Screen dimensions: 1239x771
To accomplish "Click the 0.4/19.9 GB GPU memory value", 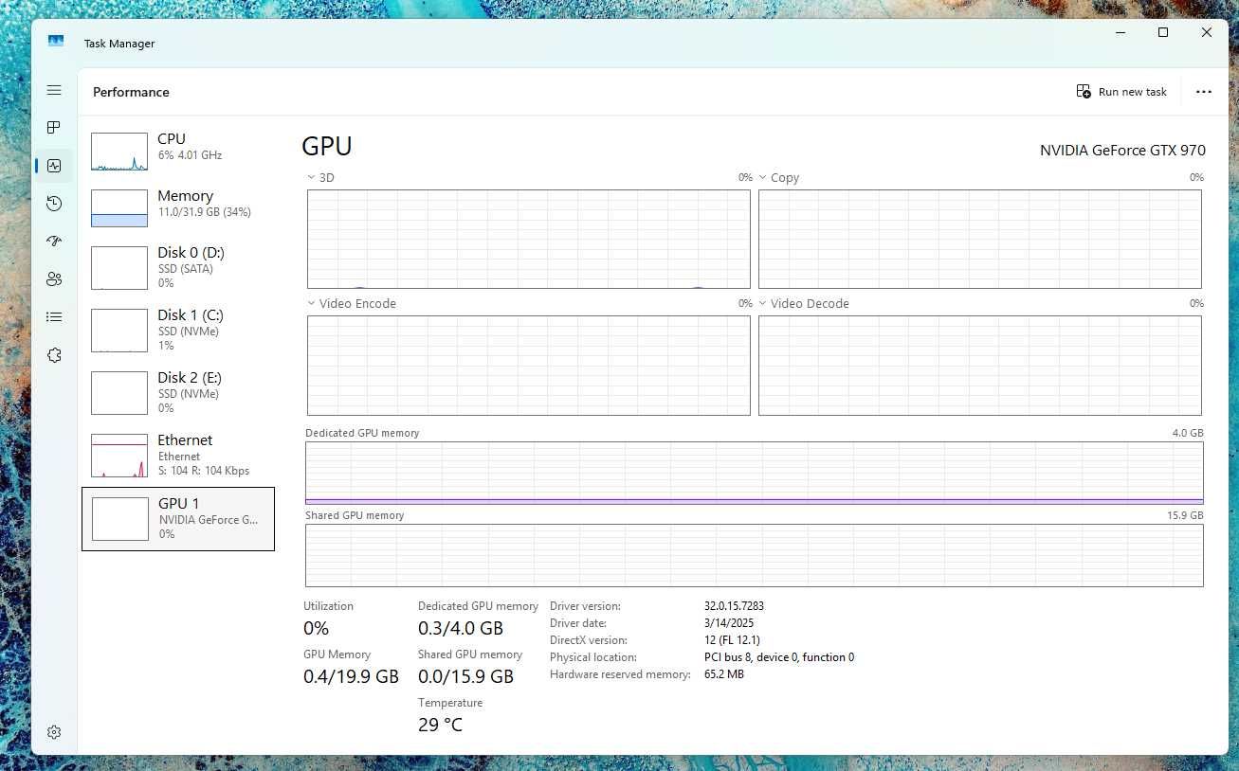I will click(x=351, y=676).
